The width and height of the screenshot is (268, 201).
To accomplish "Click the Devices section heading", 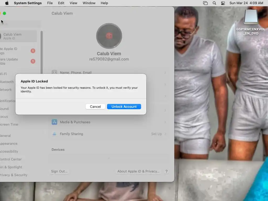I will coord(58,149).
